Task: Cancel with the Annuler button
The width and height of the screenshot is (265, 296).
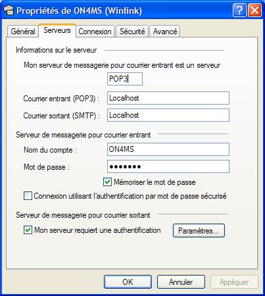Action: (x=181, y=282)
